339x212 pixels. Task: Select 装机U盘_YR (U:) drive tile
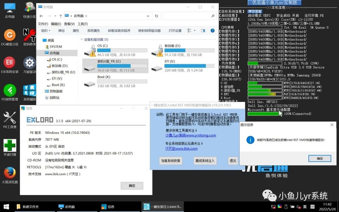(116, 66)
